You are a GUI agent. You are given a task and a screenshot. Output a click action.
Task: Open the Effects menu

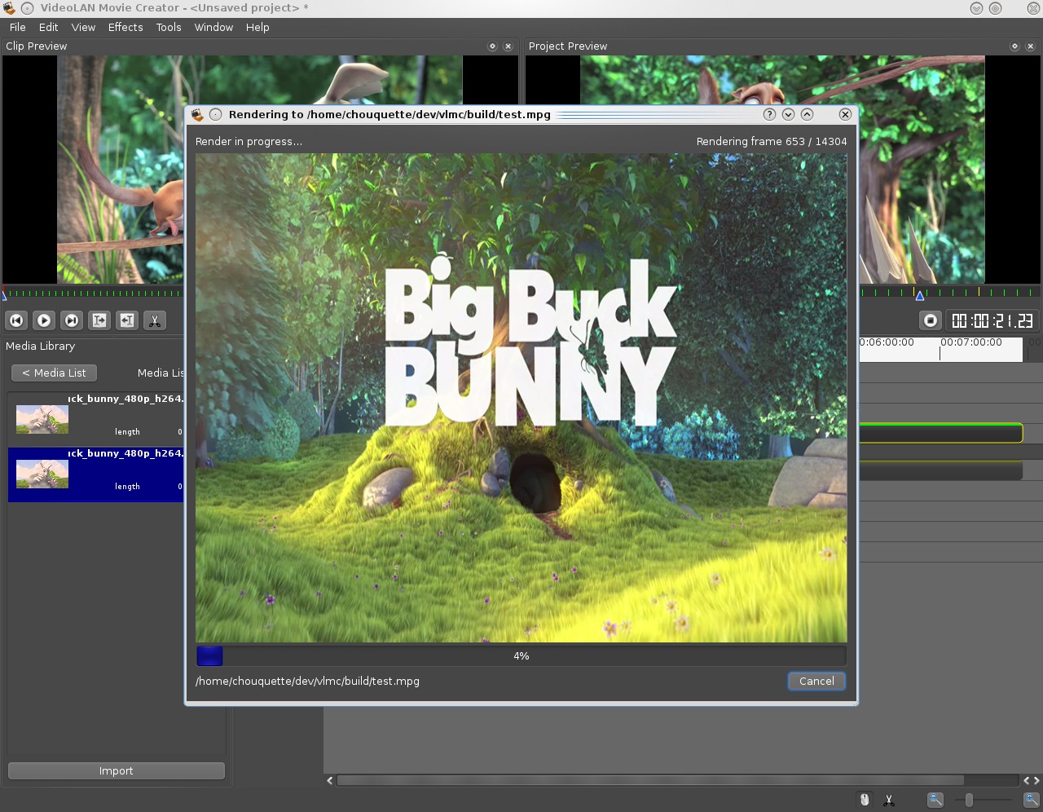125,27
